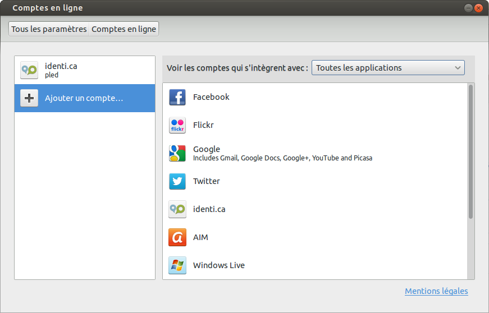Viewport: 489px width, 313px height.
Task: Minimize the Comptes en ligne window
Action: coord(468,8)
